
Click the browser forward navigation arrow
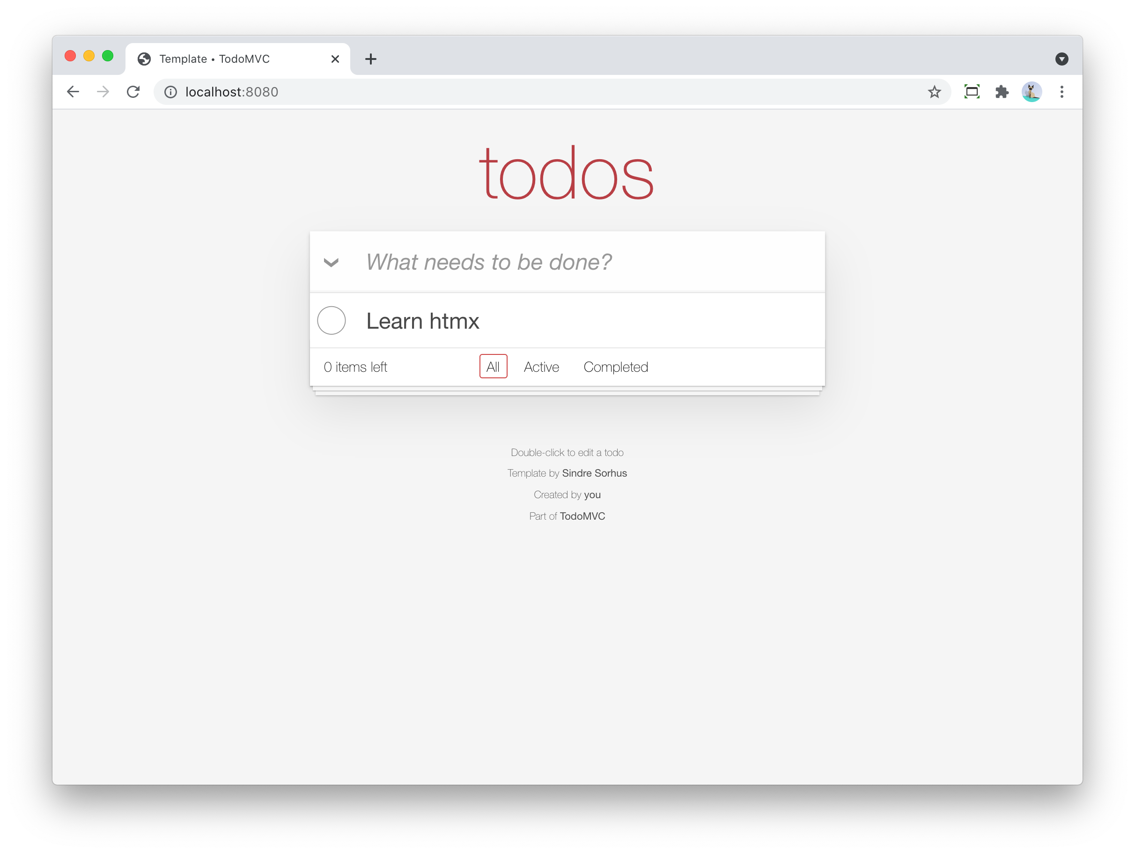(103, 91)
